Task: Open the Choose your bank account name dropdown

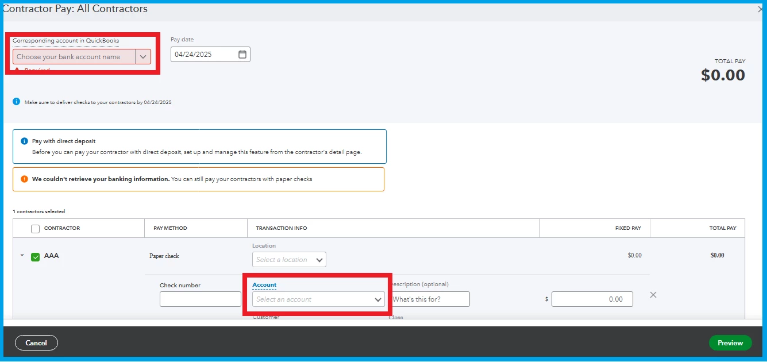Action: click(82, 56)
